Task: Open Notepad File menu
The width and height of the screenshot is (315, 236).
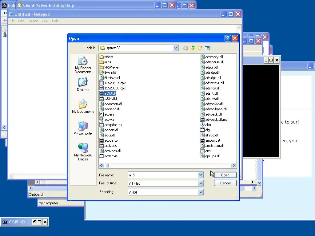Action: [x=12, y=21]
